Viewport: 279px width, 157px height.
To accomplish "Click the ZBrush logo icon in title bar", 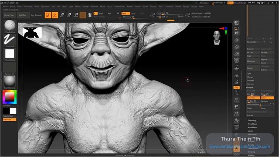I will (2, 3).
